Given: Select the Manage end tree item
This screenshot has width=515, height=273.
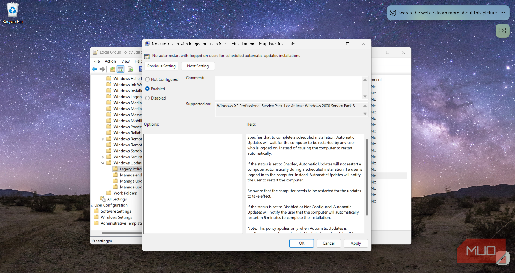Looking at the screenshot, I should (x=131, y=175).
